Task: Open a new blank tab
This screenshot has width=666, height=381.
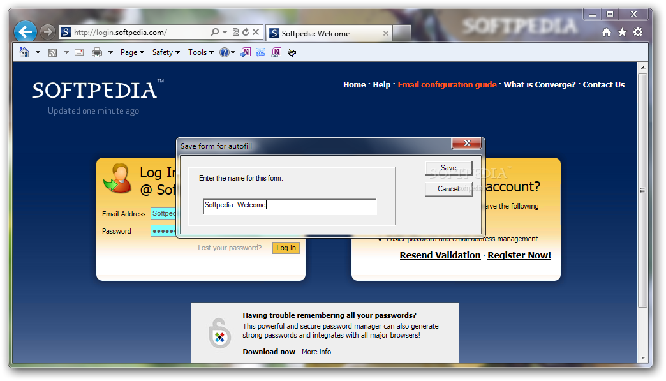Action: (x=401, y=33)
